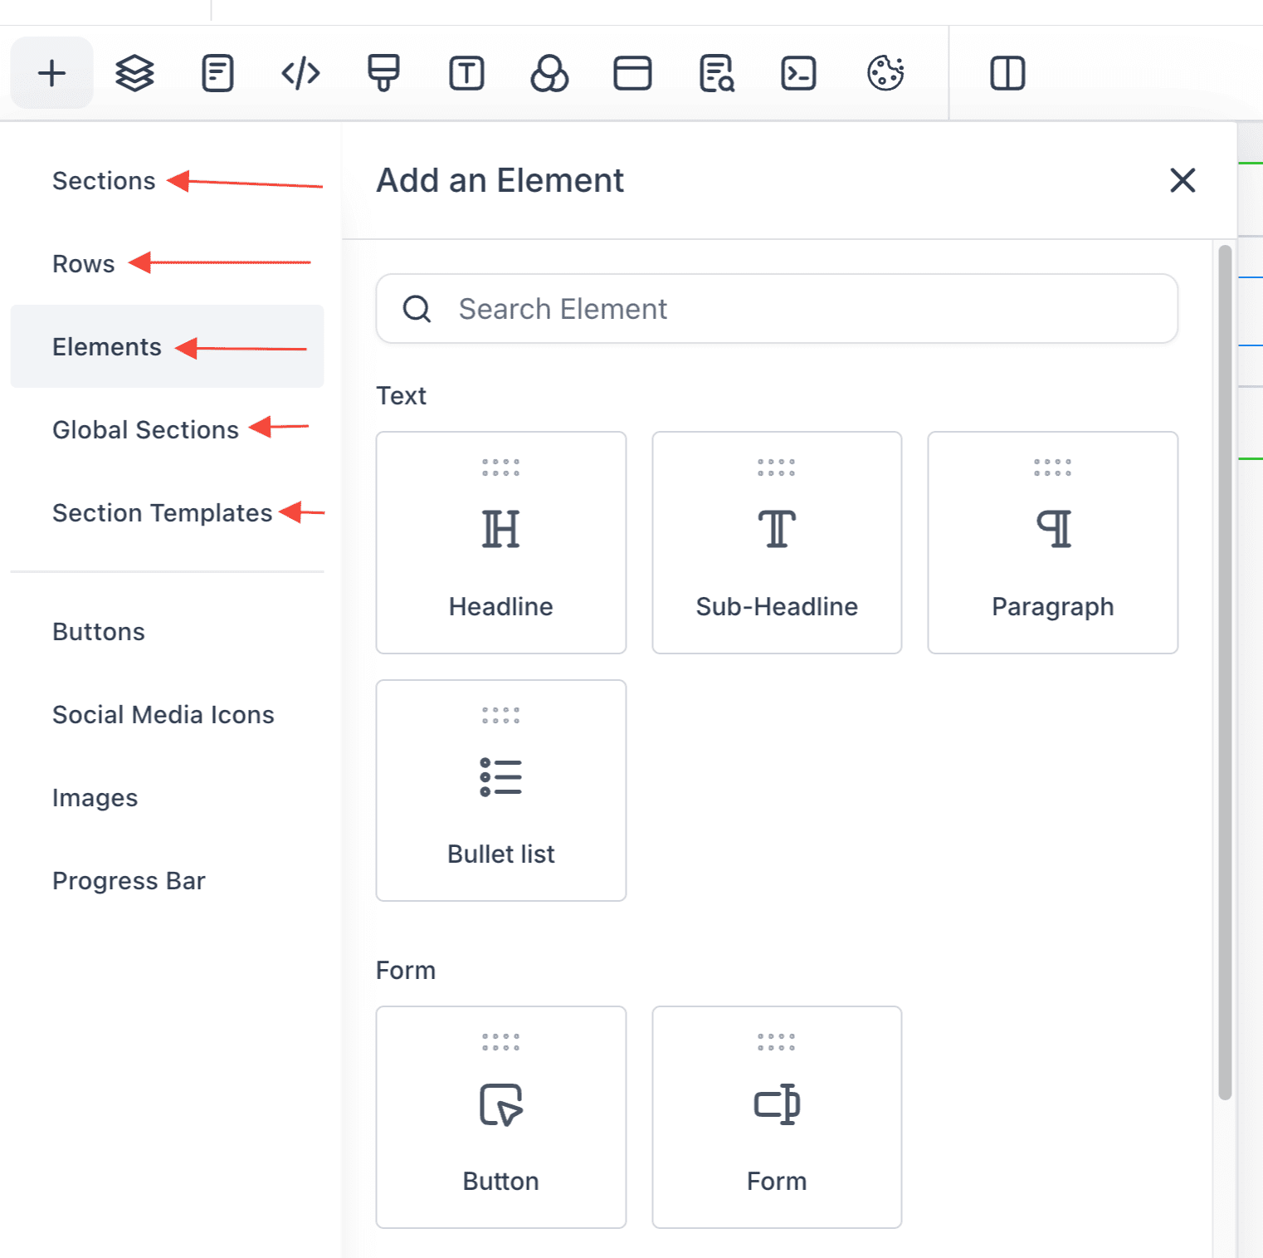Viewport: 1263px width, 1258px height.
Task: Toggle the split panel layout icon
Action: [x=1007, y=73]
